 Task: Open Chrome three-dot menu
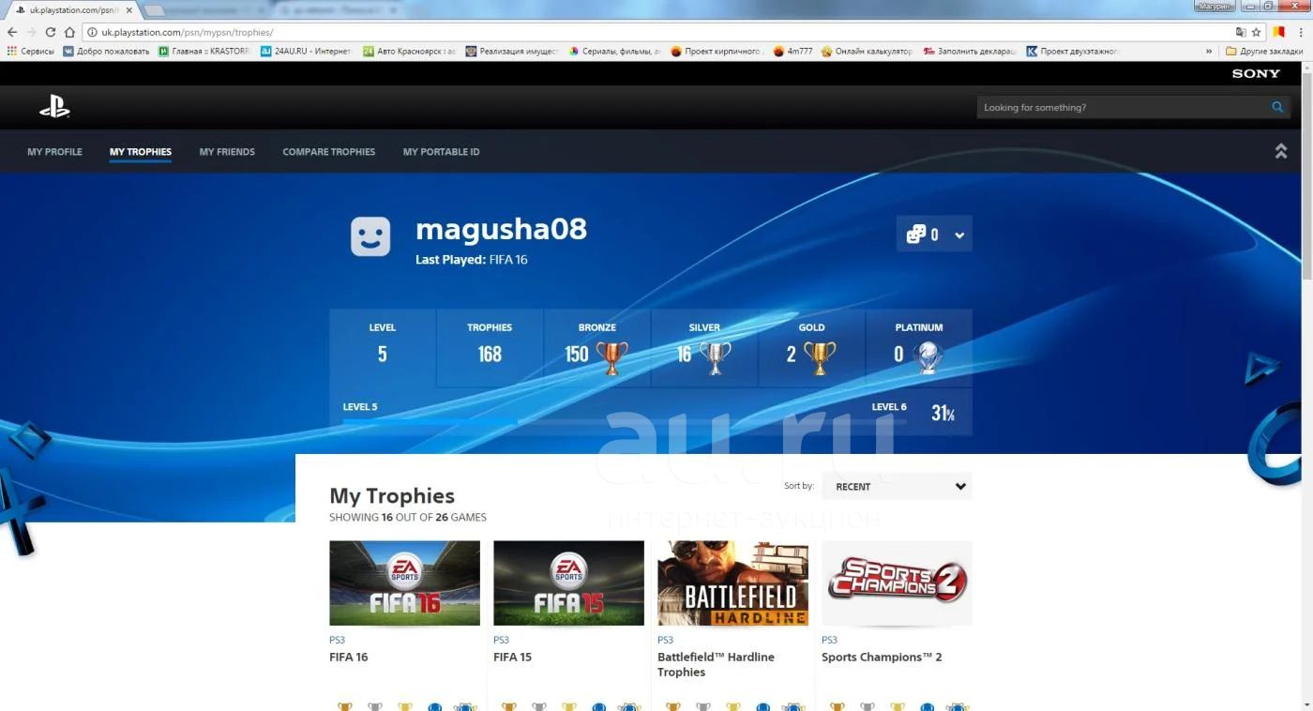(1301, 32)
